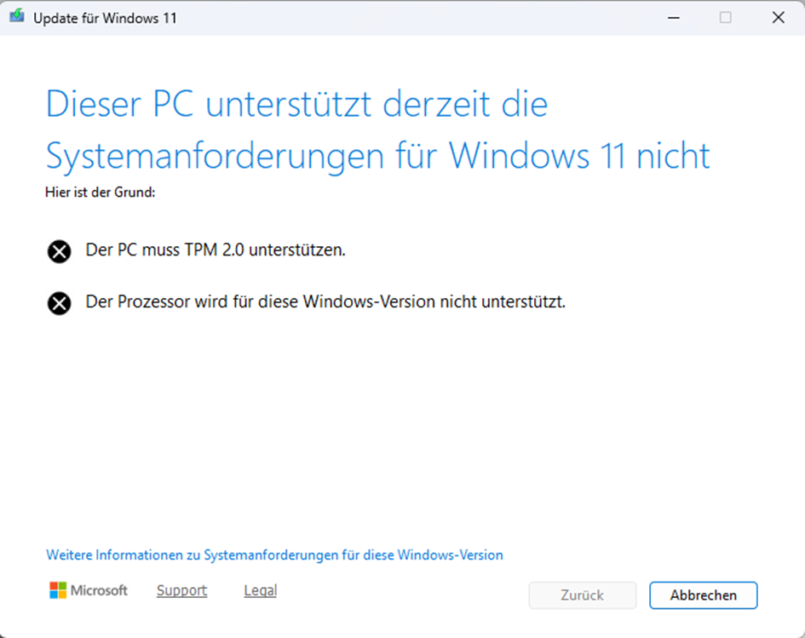
Task: Click heading line 'Dieser PC unterstützt derzeit die'
Action: point(296,104)
